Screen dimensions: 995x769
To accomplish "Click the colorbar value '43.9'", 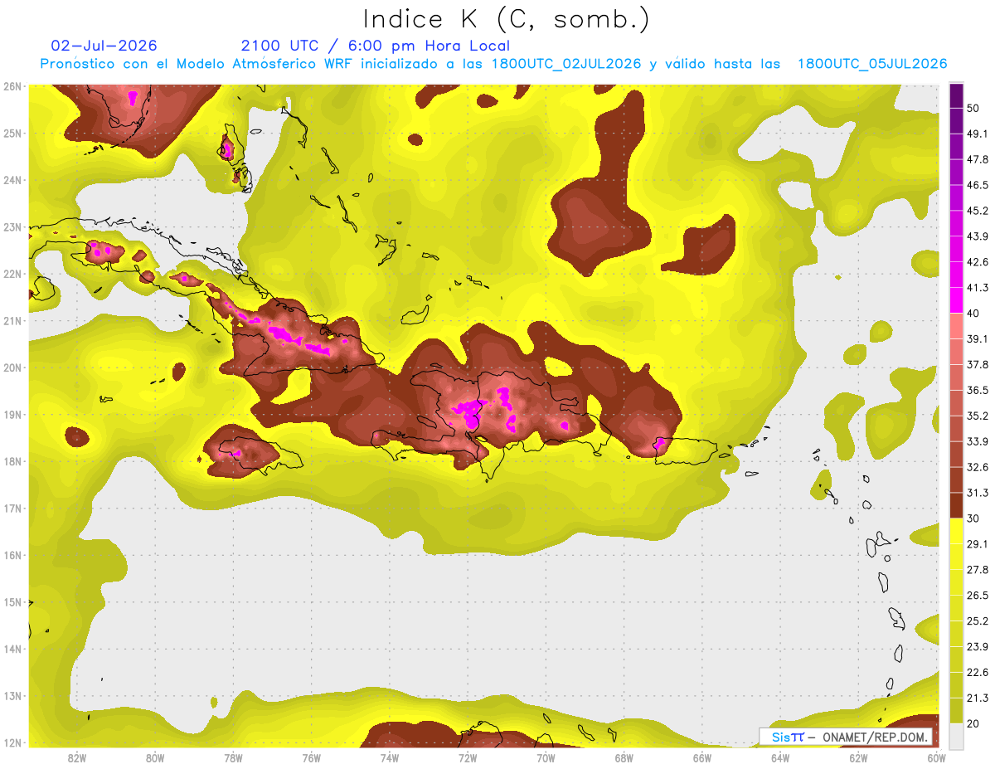I will click(978, 236).
